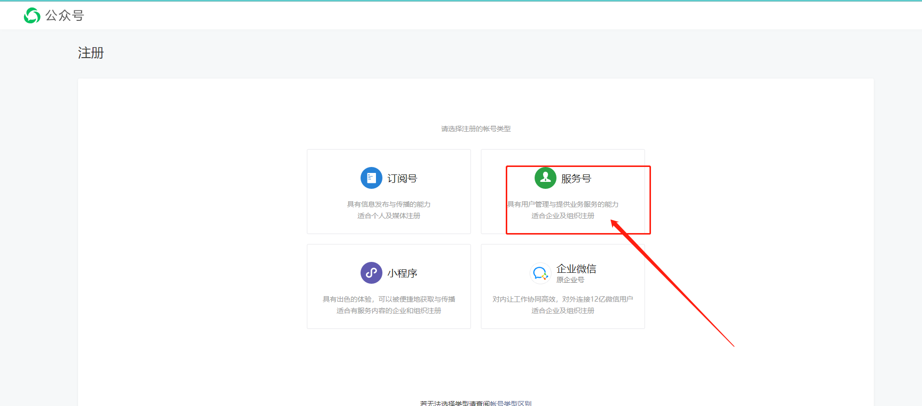
Task: Click the purple 小程序 icon
Action: (371, 273)
